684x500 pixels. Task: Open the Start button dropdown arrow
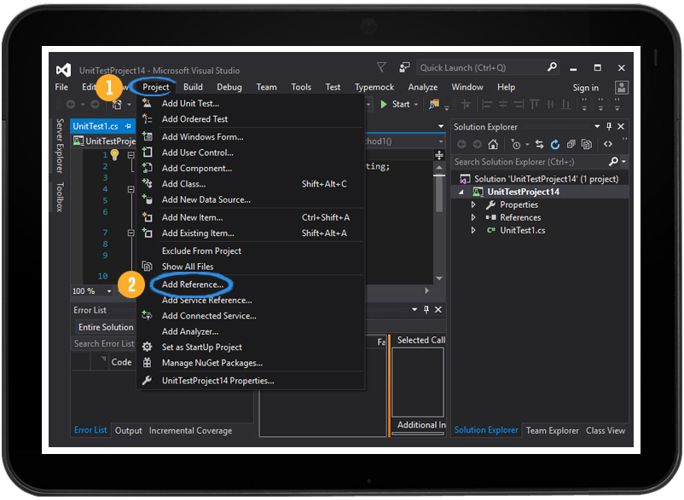[x=416, y=105]
